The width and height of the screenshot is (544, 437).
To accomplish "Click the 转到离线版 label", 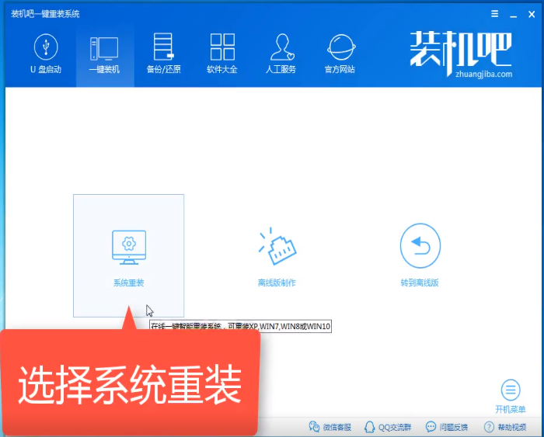I will 420,283.
